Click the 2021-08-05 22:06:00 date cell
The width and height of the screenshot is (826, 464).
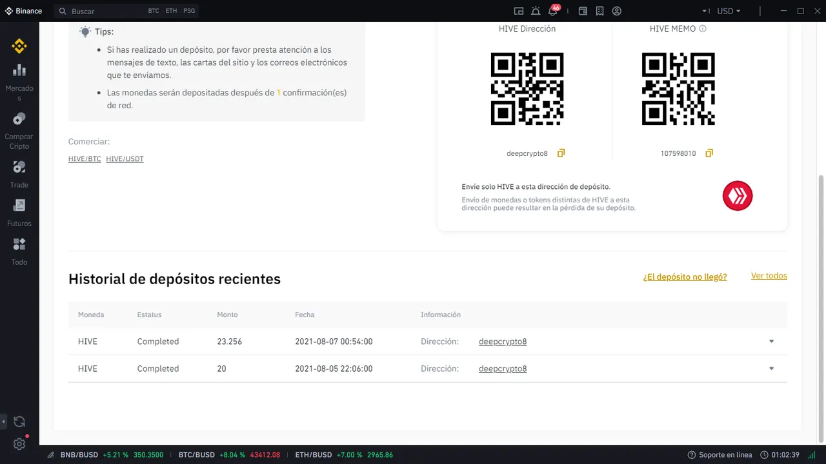point(334,369)
